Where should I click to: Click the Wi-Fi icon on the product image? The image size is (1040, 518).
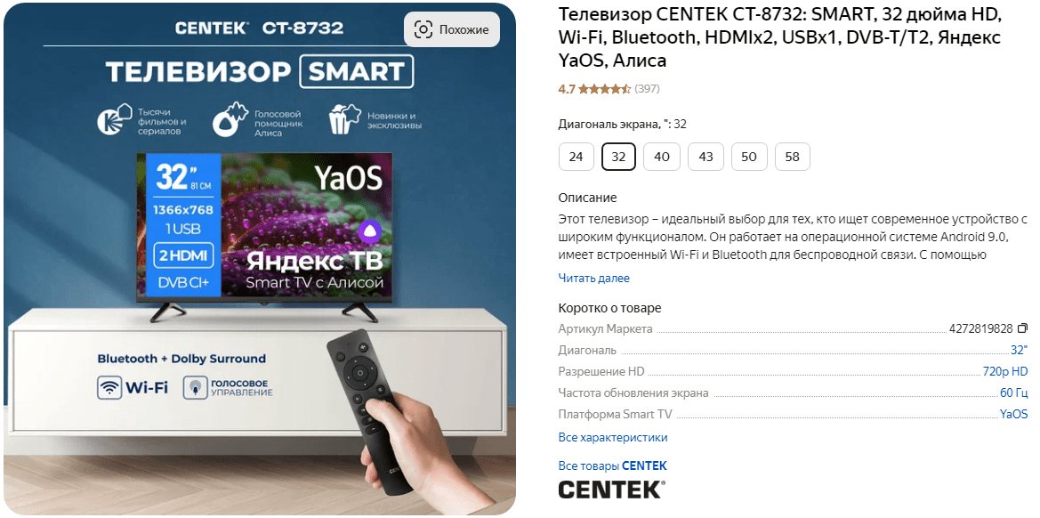pyautogui.click(x=109, y=387)
